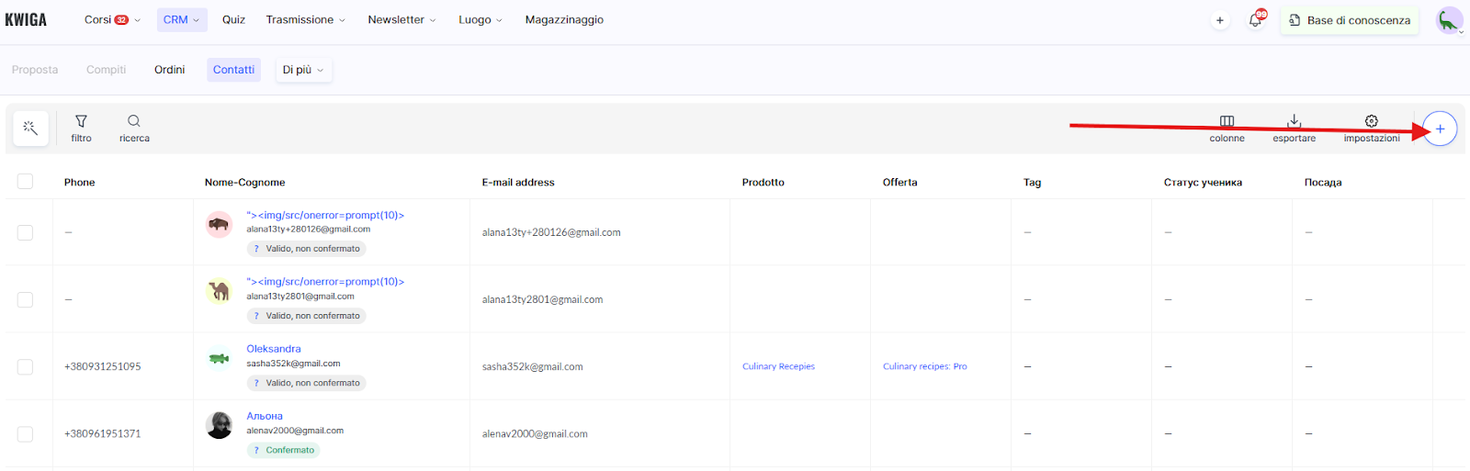
Task: Check the box for Oleksandra's row
Action: tap(25, 366)
